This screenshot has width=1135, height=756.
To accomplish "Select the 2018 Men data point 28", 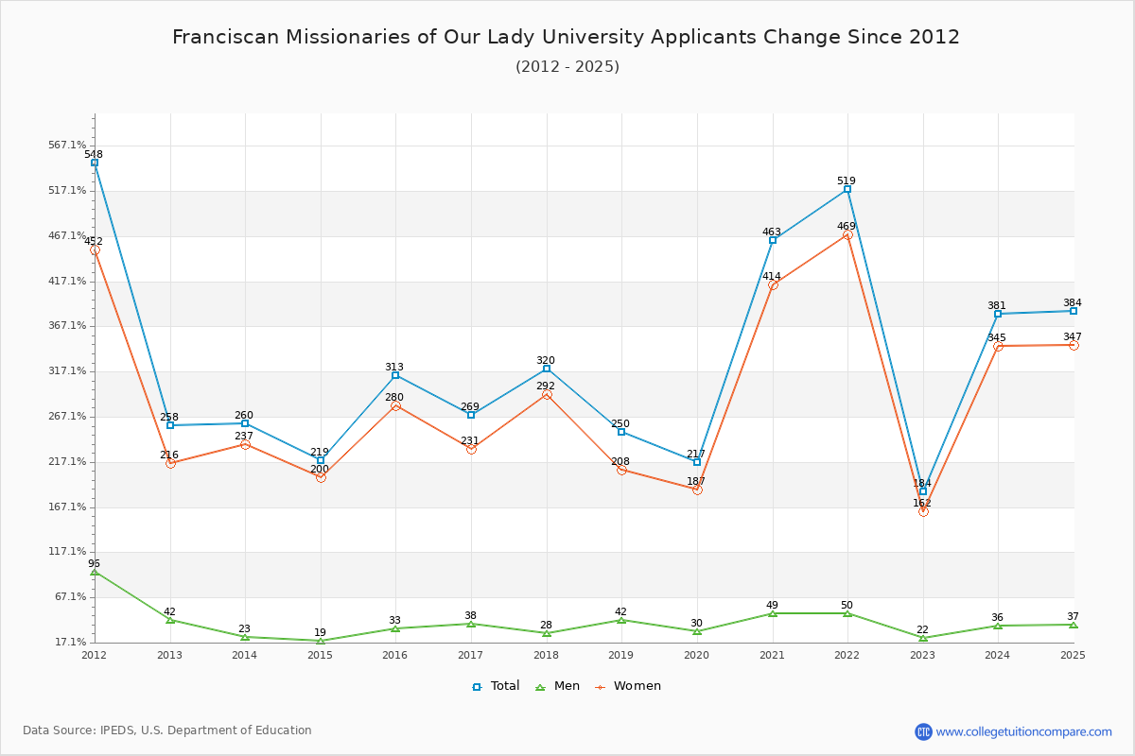I will 547,633.
